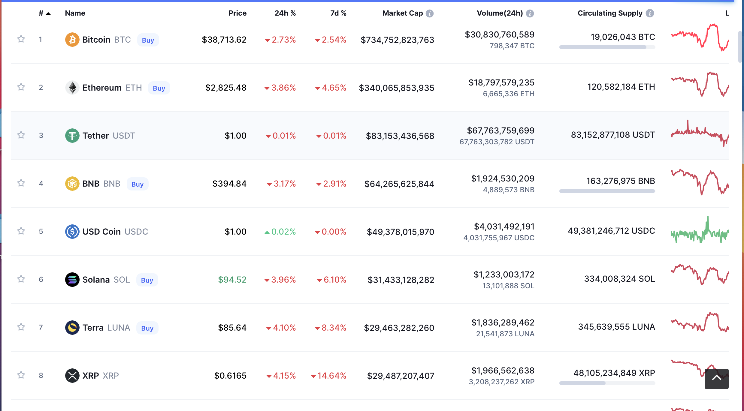
Task: Click the XRP logo icon
Action: 72,376
